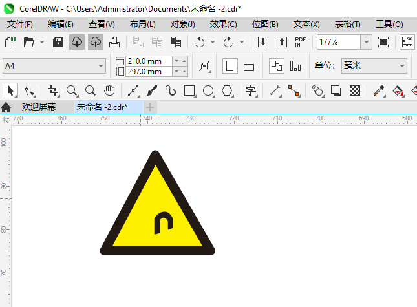Screen dimensions: 417x307
Task: Show rulers with the ruler icon
Action: 407,42
